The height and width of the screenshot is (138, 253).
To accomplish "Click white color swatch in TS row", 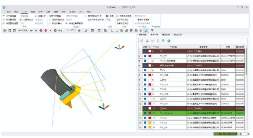I will point(150,51).
